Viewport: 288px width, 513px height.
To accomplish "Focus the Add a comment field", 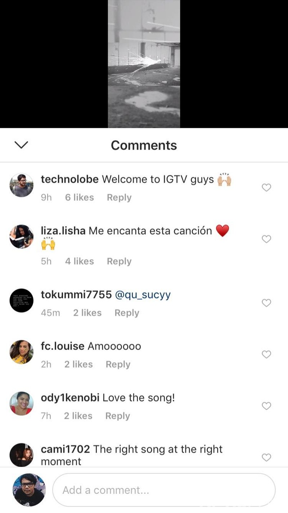I will coord(164,490).
